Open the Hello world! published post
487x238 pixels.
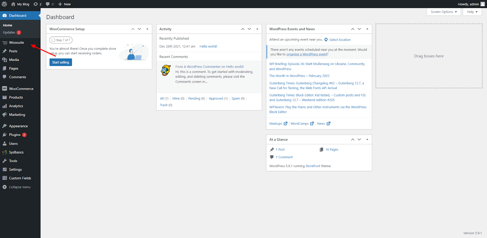tap(208, 47)
